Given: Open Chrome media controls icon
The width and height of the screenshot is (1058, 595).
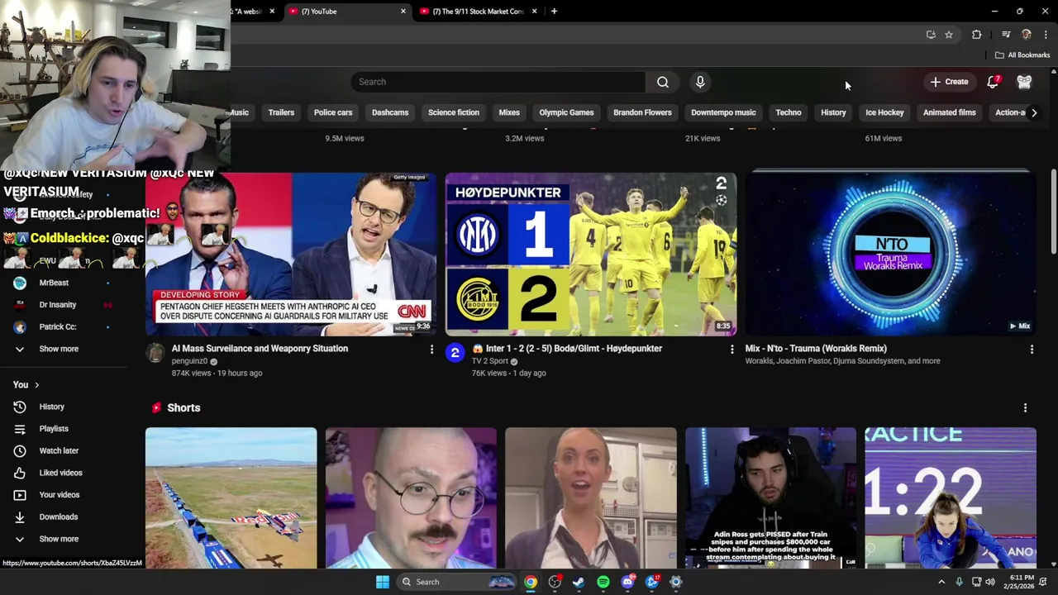Looking at the screenshot, I should pos(1006,35).
